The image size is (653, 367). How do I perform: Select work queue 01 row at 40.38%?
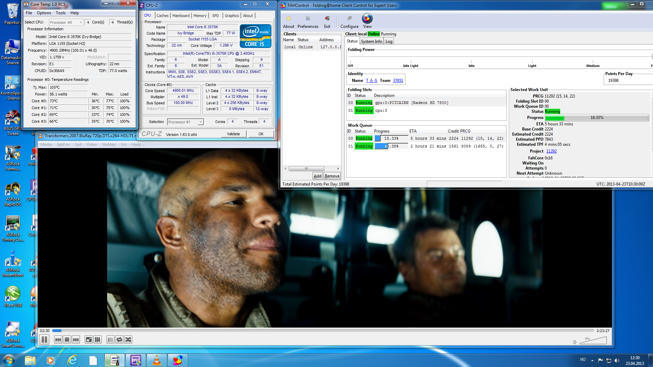pyautogui.click(x=426, y=146)
